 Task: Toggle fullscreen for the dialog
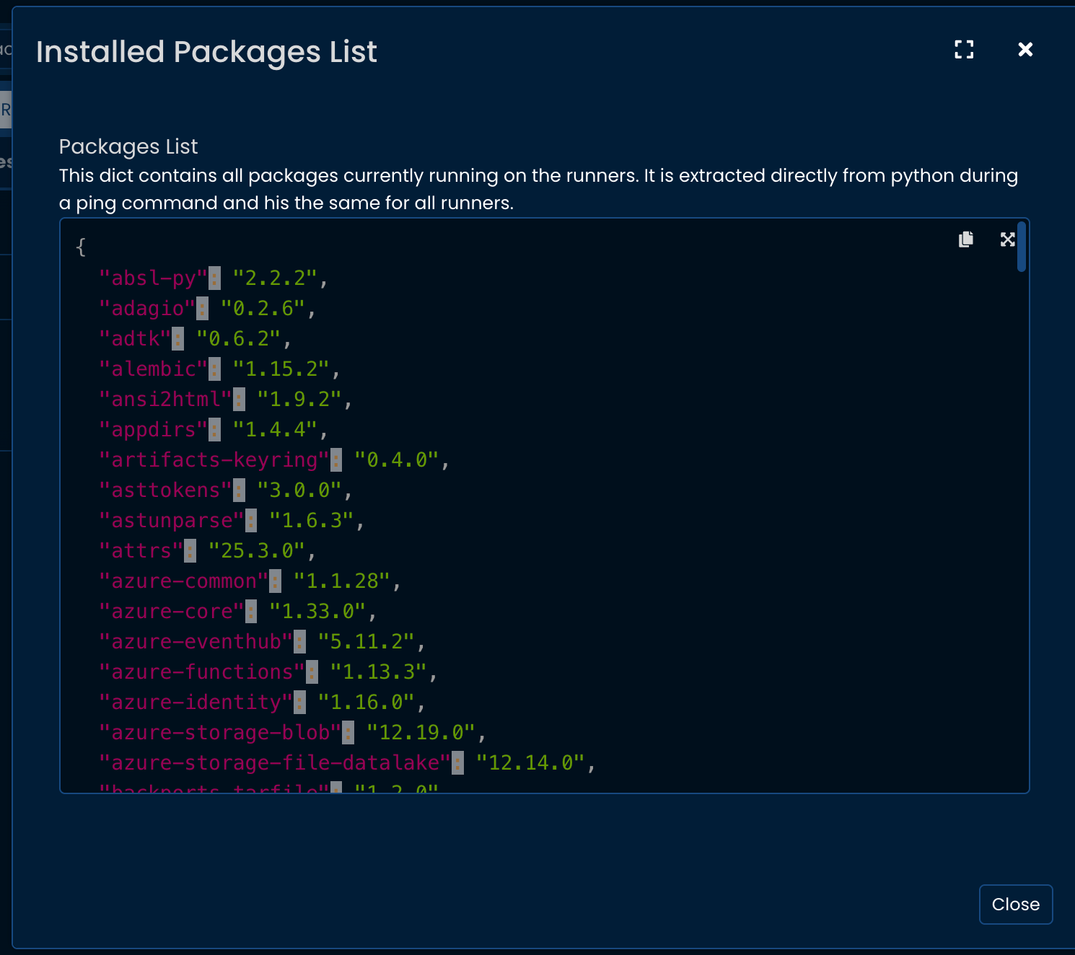tap(964, 49)
